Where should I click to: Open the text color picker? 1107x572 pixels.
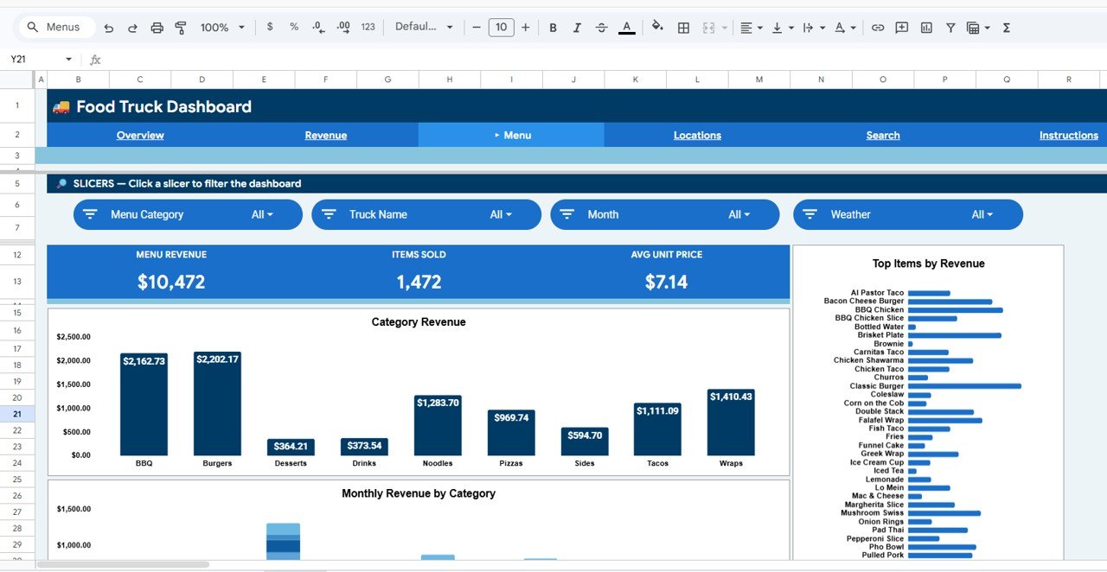(x=626, y=27)
